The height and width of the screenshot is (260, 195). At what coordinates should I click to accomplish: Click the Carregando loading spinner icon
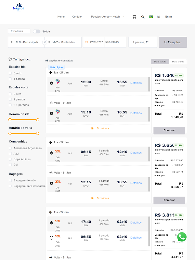[x=10, y=59]
